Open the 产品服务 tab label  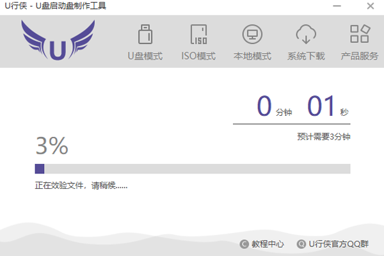359,56
